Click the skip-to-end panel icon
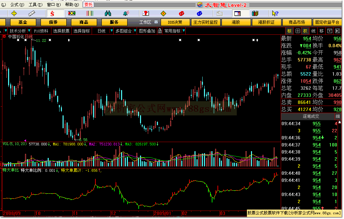This screenshot has width=344, height=219. (x=338, y=31)
